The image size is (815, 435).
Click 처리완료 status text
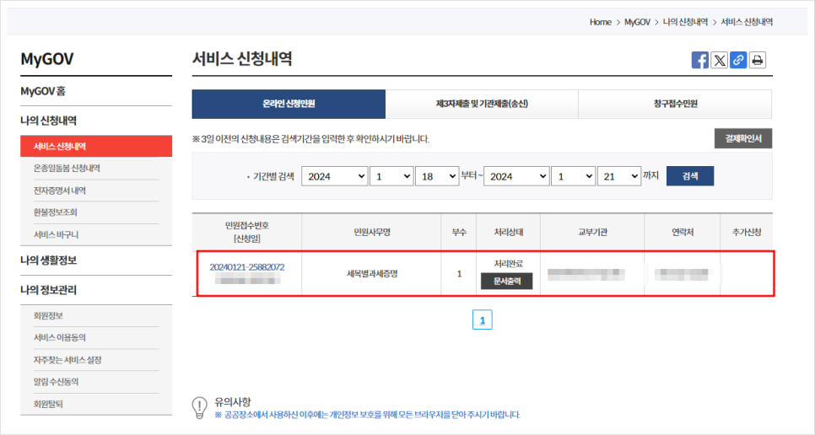[x=509, y=264]
